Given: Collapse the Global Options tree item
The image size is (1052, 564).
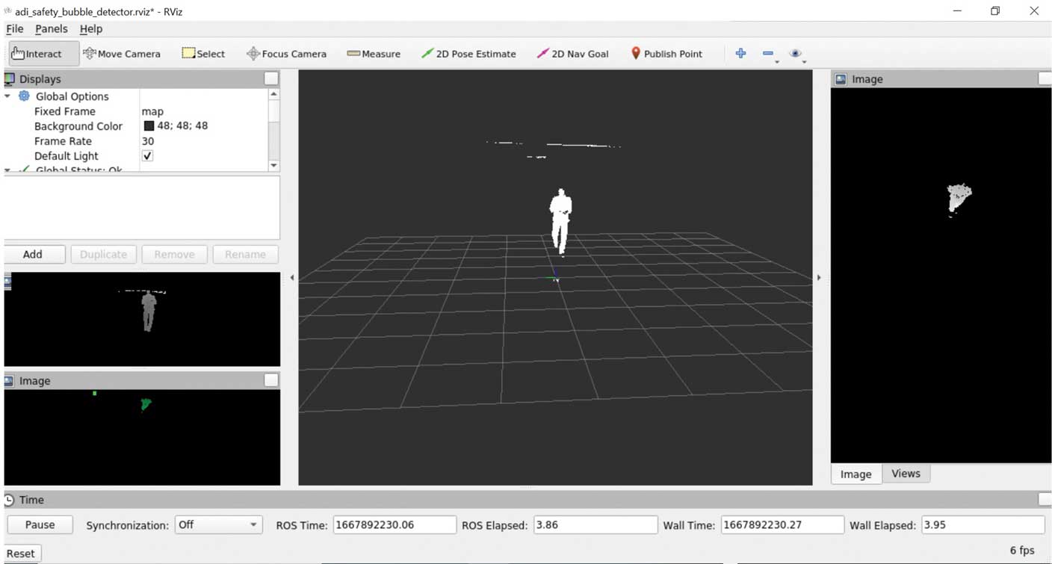Looking at the screenshot, I should [x=8, y=96].
